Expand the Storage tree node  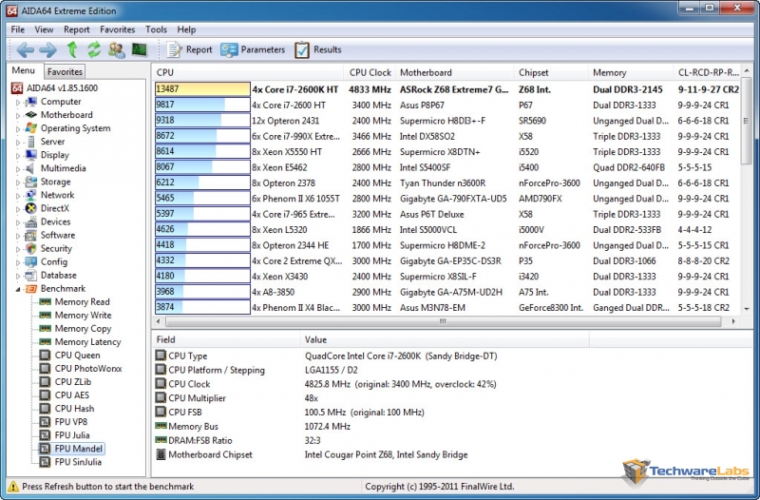[x=18, y=183]
